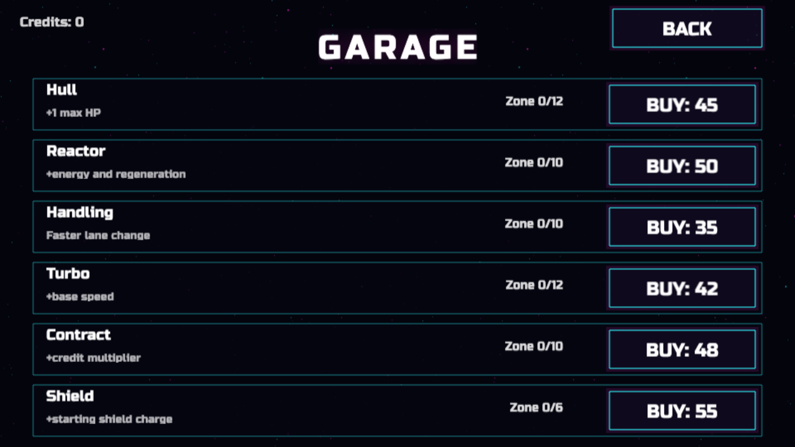Click the GARAGE heading
This screenshot has width=795, height=447.
tap(397, 48)
